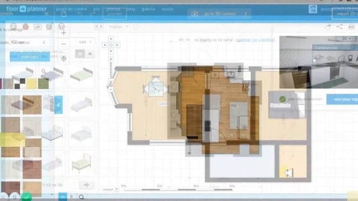Click the print icon in top toolbar
The width and height of the screenshot is (358, 201).
pyautogui.click(x=351, y=27)
